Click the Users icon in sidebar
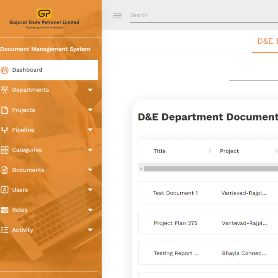This screenshot has width=278, height=278. point(5,190)
